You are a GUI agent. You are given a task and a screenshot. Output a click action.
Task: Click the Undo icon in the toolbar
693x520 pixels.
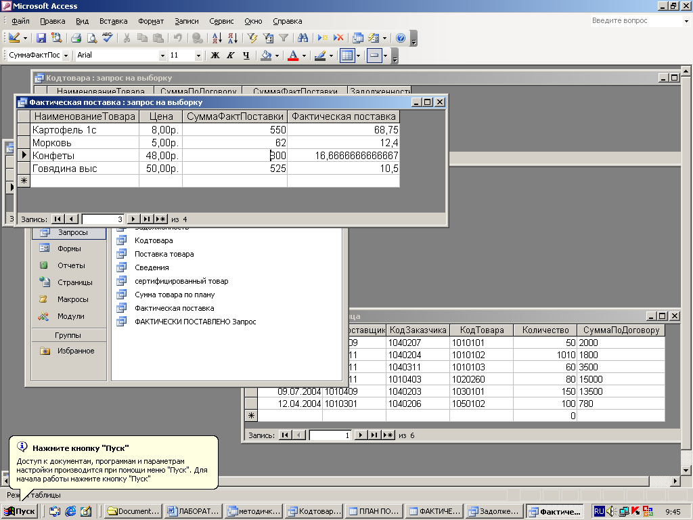pyautogui.click(x=178, y=38)
